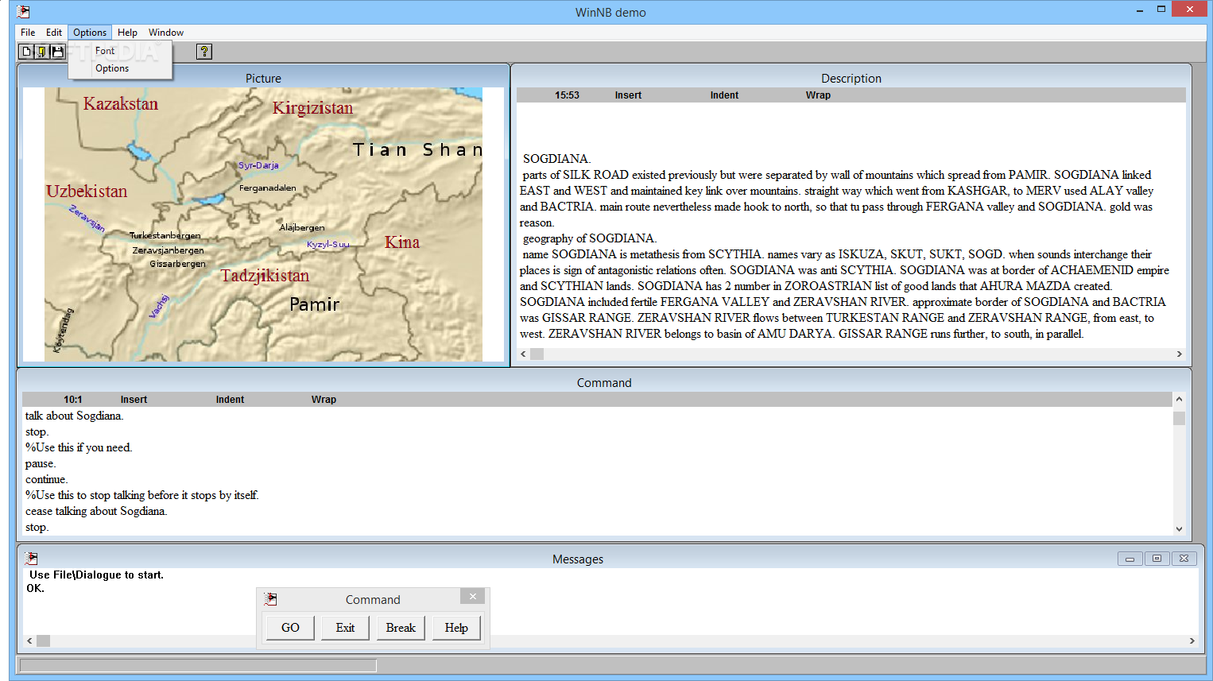
Task: Open the Help menu
Action: coord(127,33)
